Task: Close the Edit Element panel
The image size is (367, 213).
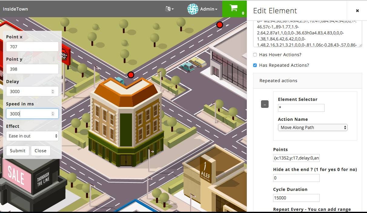Action: [357, 11]
